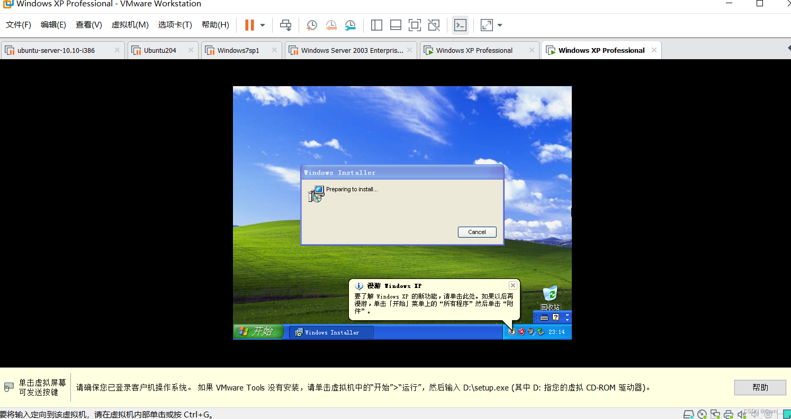Open the 帮助(H) menu

pos(215,25)
